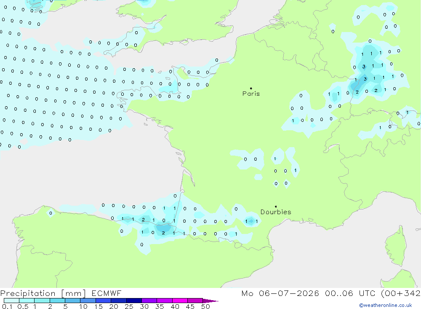Click the Dourbies city label

click(x=276, y=212)
